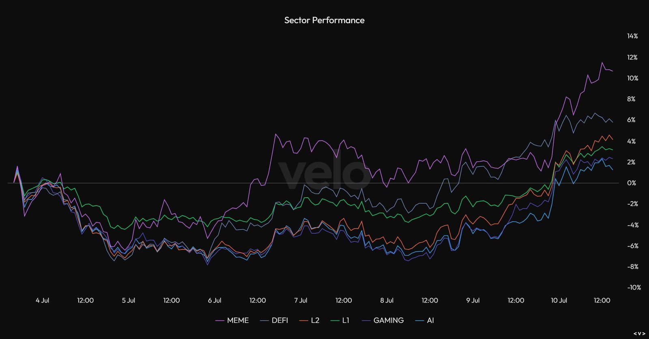Click the Sector Performance chart title
Viewport: 649px width, 339px height.
pyautogui.click(x=324, y=20)
